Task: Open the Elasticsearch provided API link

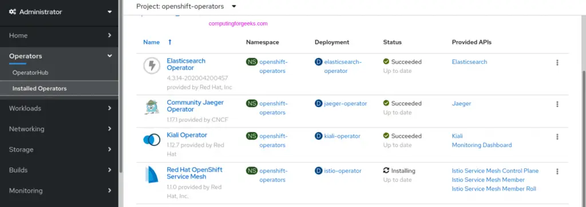Action: coord(469,62)
